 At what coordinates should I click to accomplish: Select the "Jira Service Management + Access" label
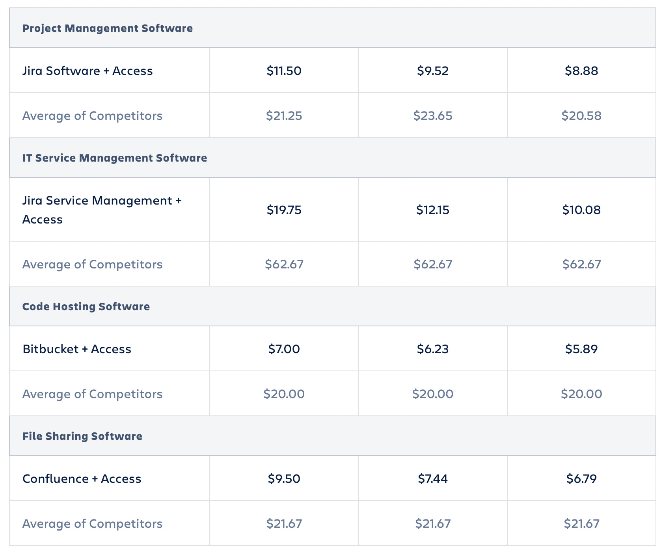(x=102, y=210)
